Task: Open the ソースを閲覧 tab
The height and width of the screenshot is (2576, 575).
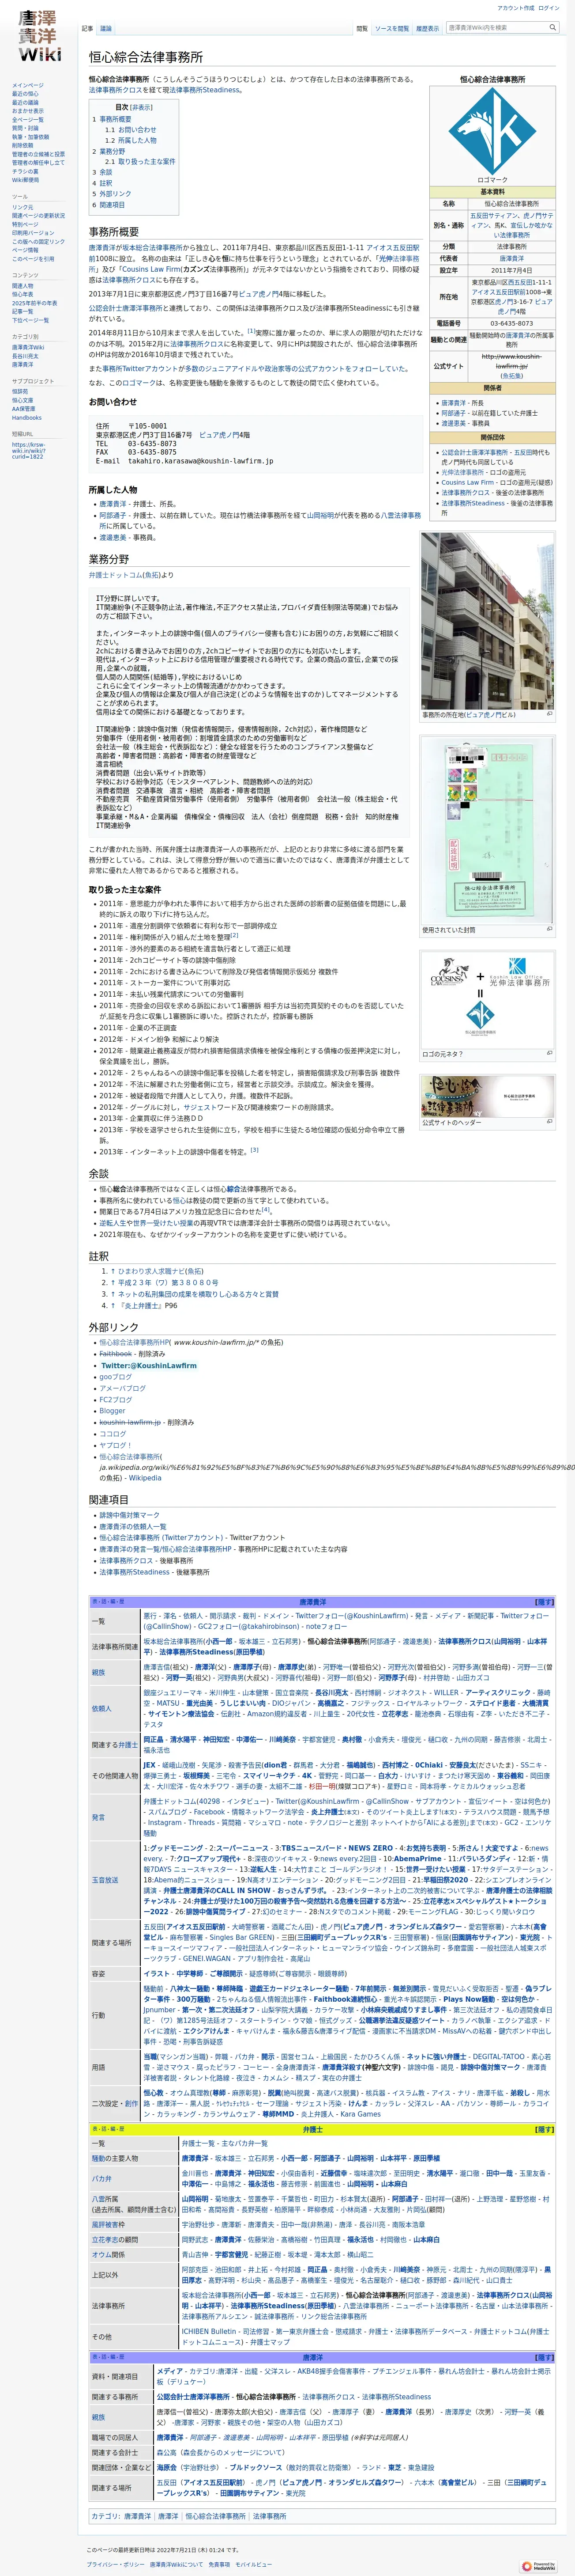Action: pyautogui.click(x=391, y=29)
